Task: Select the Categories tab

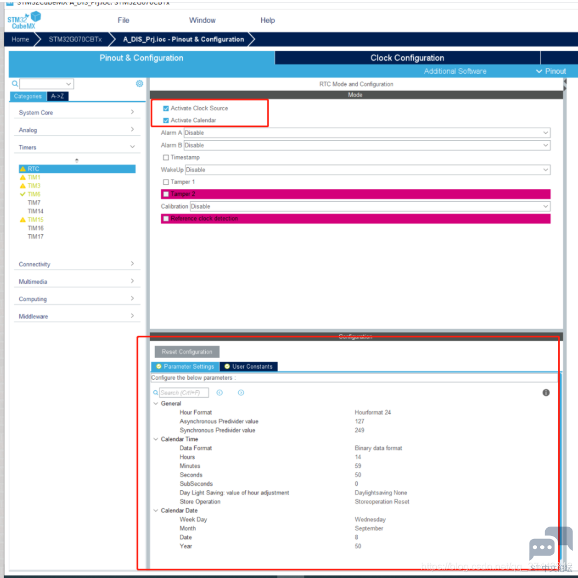Action: pos(28,96)
